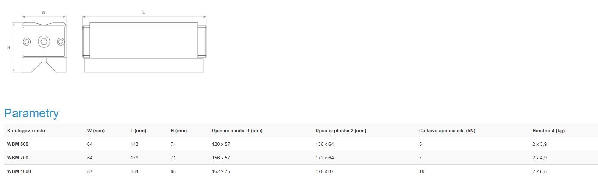
Task: Click the side view technical drawing
Action: (144, 47)
